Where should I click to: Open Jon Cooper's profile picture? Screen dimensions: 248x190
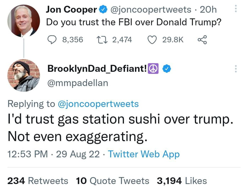[23, 21]
